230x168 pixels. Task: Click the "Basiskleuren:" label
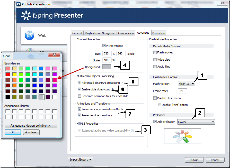(12, 63)
